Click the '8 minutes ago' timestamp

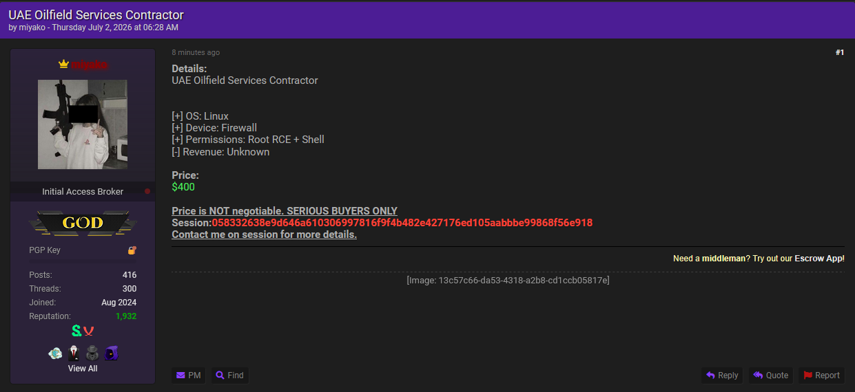(x=196, y=52)
